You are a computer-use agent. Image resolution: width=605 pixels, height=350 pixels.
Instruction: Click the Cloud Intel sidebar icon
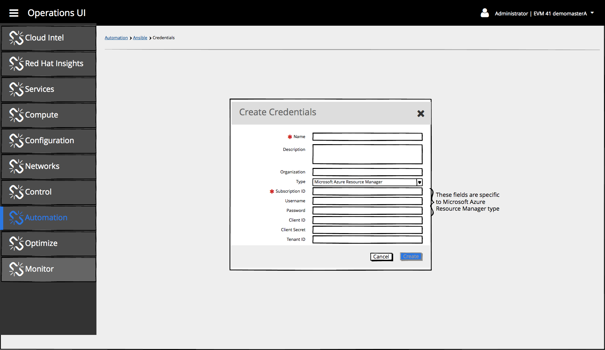tap(16, 38)
